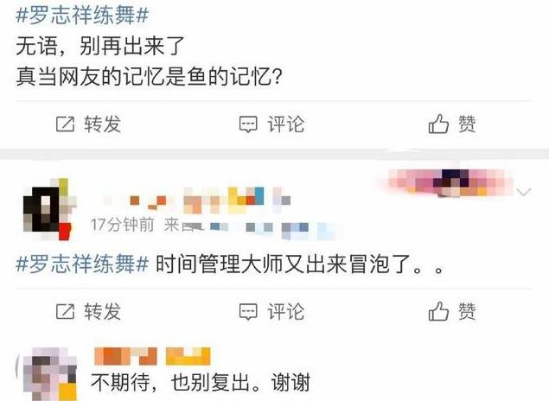549x401 pixels.
Task: Tap the repost icon on second post
Action: point(66,311)
